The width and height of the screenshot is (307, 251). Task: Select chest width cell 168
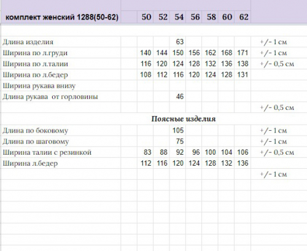coord(226,53)
